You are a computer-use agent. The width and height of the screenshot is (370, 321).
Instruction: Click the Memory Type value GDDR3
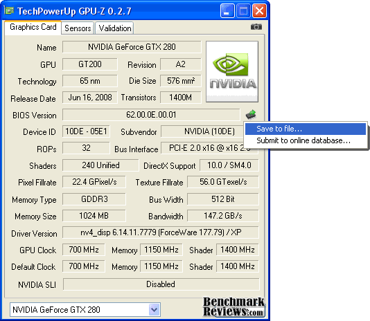pyautogui.click(x=94, y=199)
